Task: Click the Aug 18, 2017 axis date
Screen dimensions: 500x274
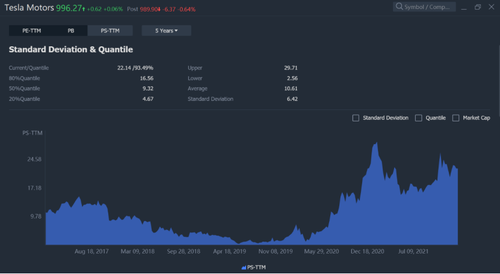Action: pos(91,251)
